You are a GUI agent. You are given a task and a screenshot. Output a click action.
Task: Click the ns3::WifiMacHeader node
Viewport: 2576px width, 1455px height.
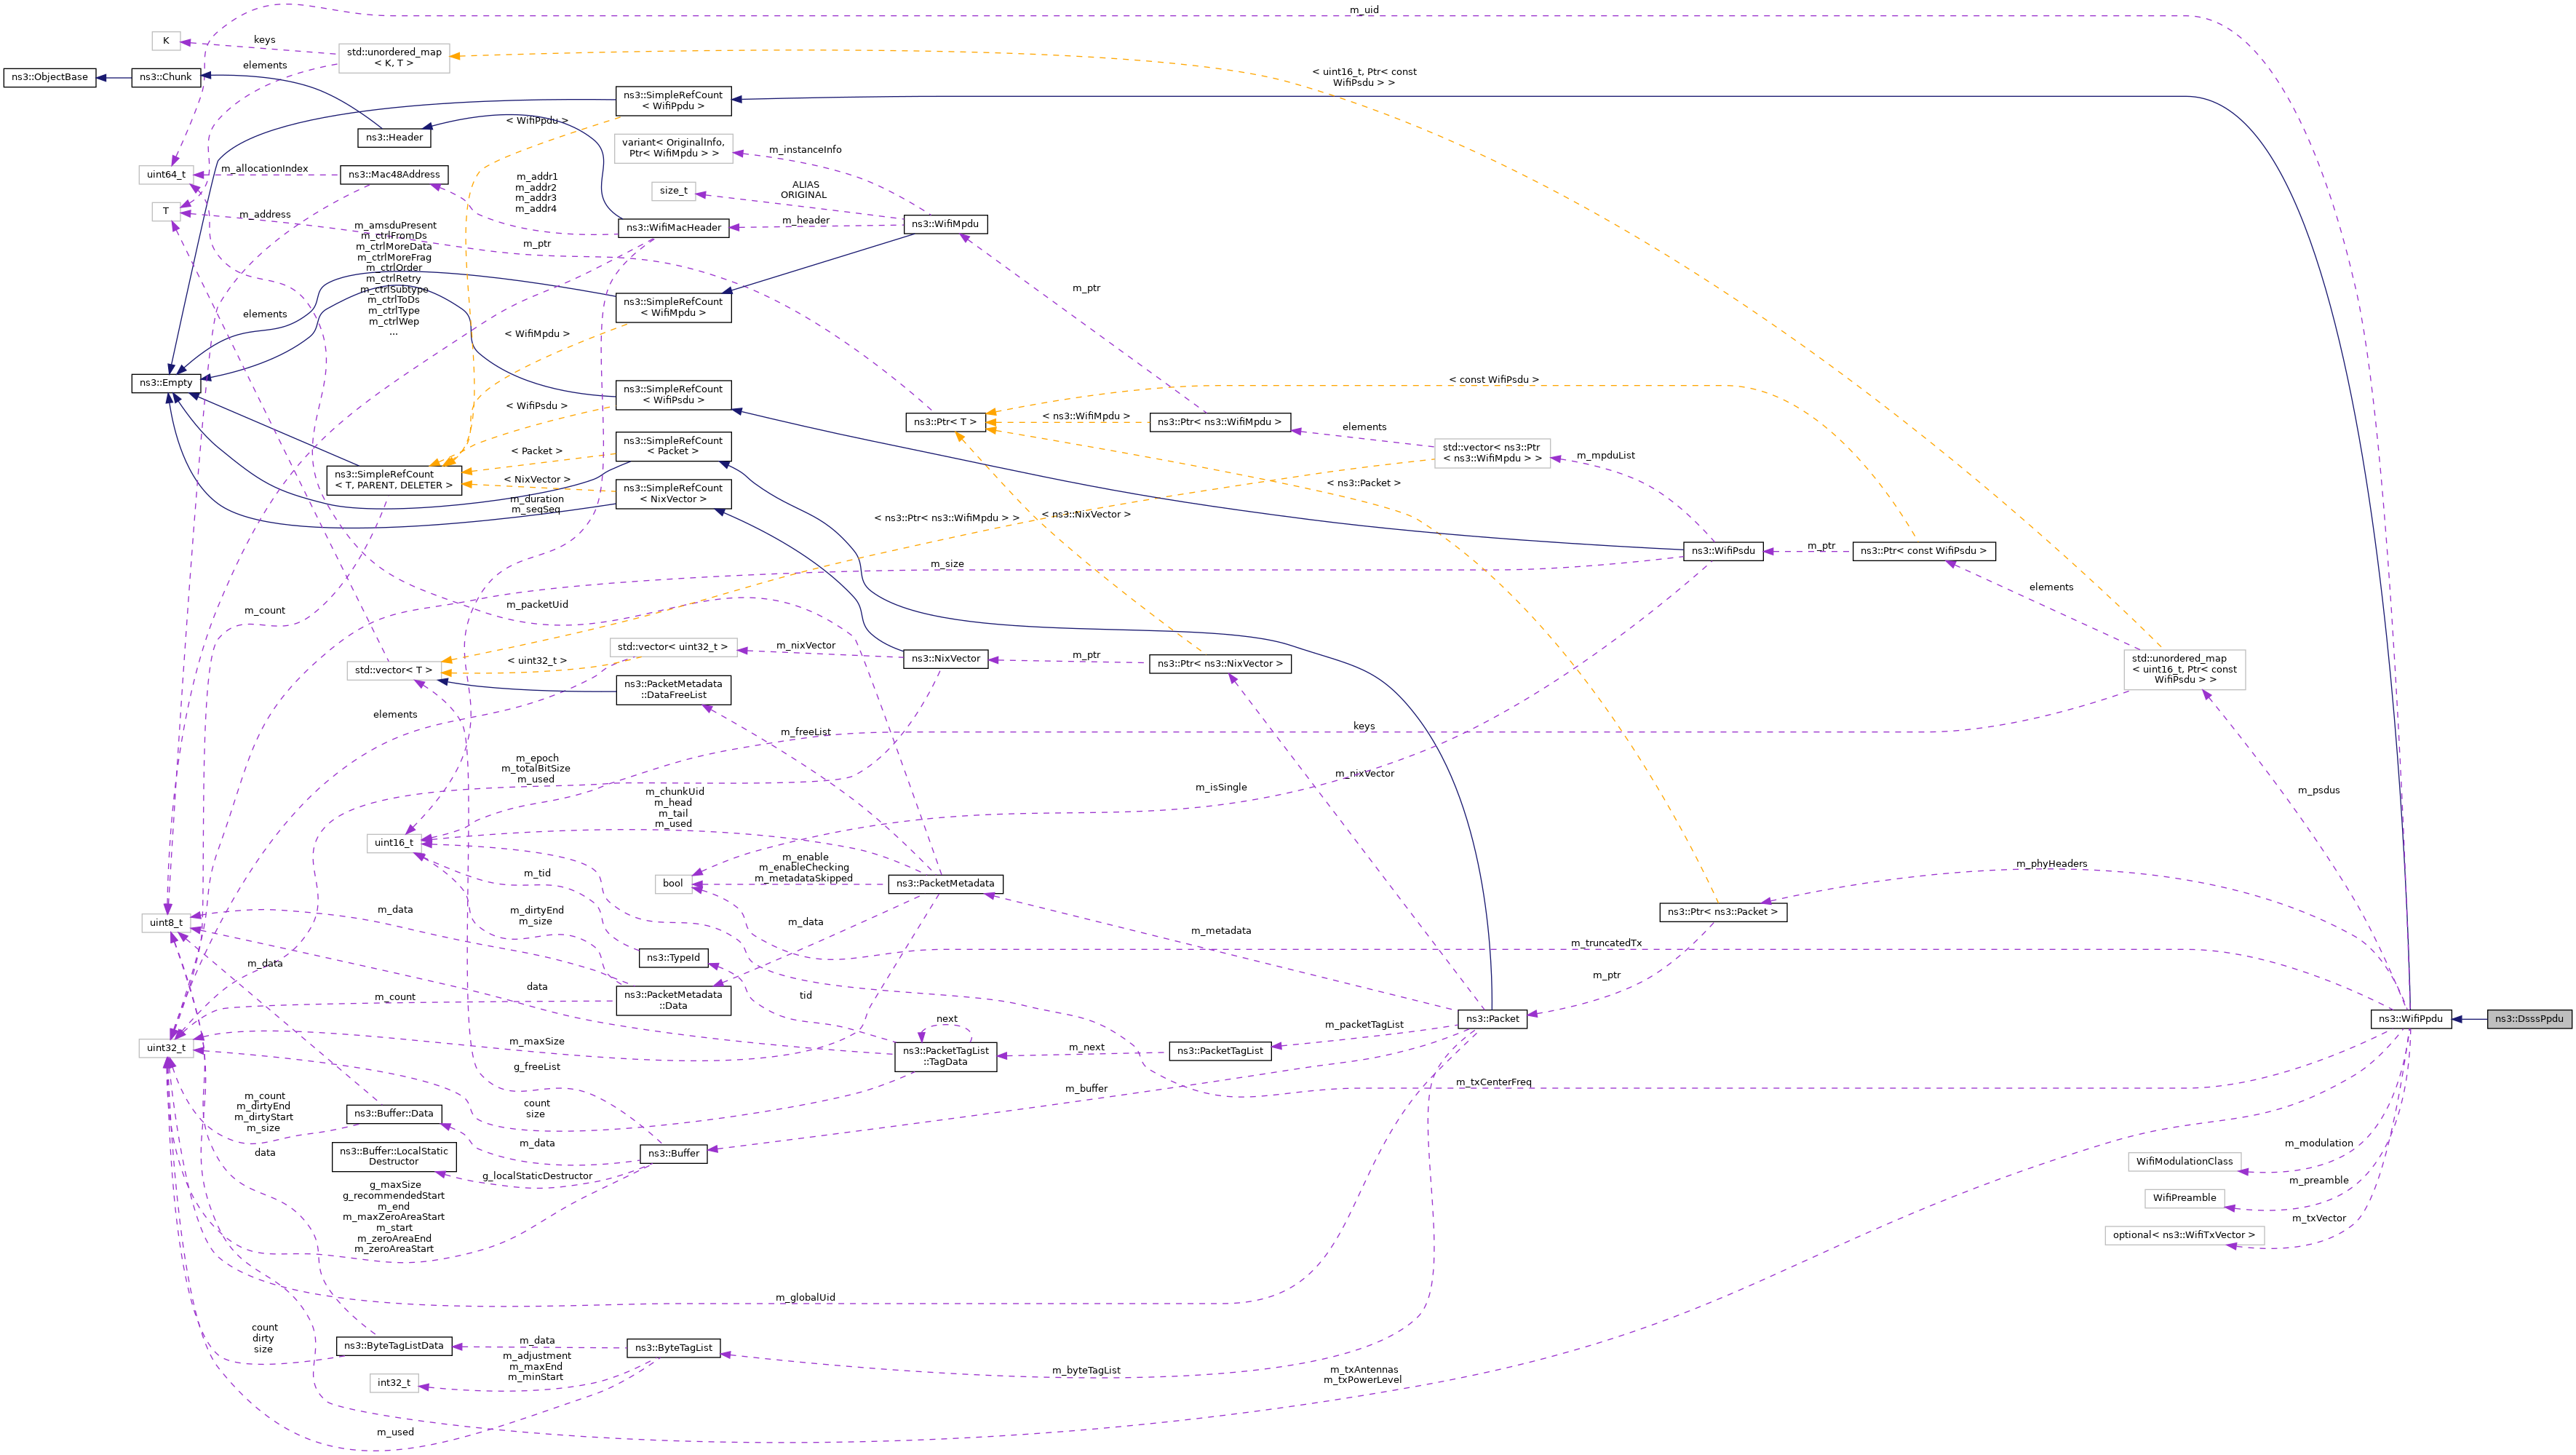click(674, 228)
